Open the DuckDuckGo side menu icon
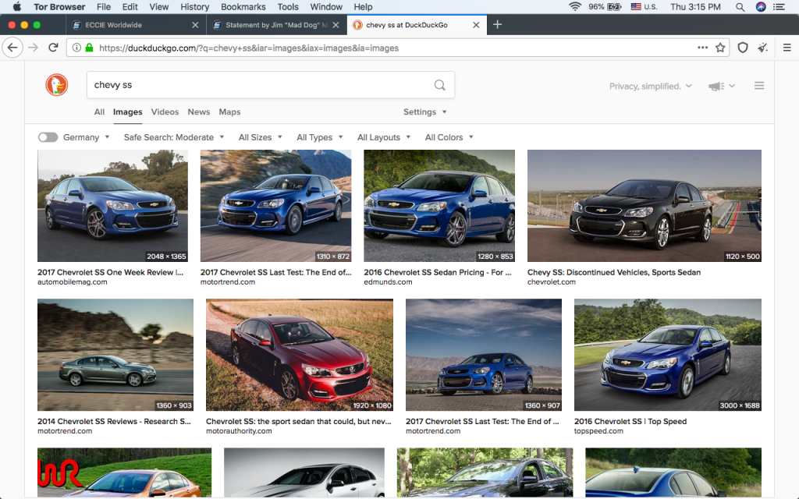 click(x=759, y=86)
